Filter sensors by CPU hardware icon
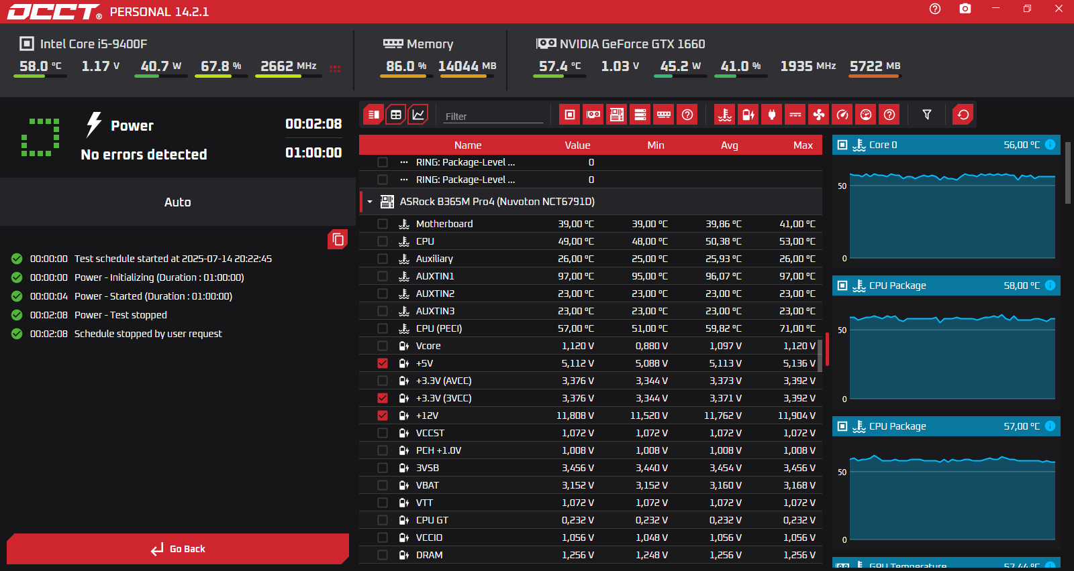Image resolution: width=1074 pixels, height=571 pixels. [570, 115]
